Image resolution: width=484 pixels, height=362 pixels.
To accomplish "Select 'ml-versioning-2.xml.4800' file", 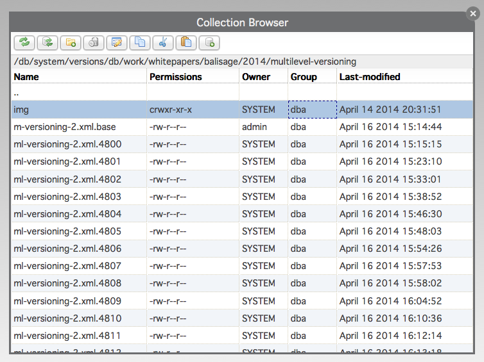I will click(242, 144).
